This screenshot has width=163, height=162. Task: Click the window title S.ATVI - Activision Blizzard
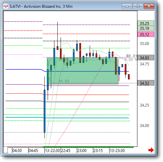pyautogui.click(x=41, y=6)
